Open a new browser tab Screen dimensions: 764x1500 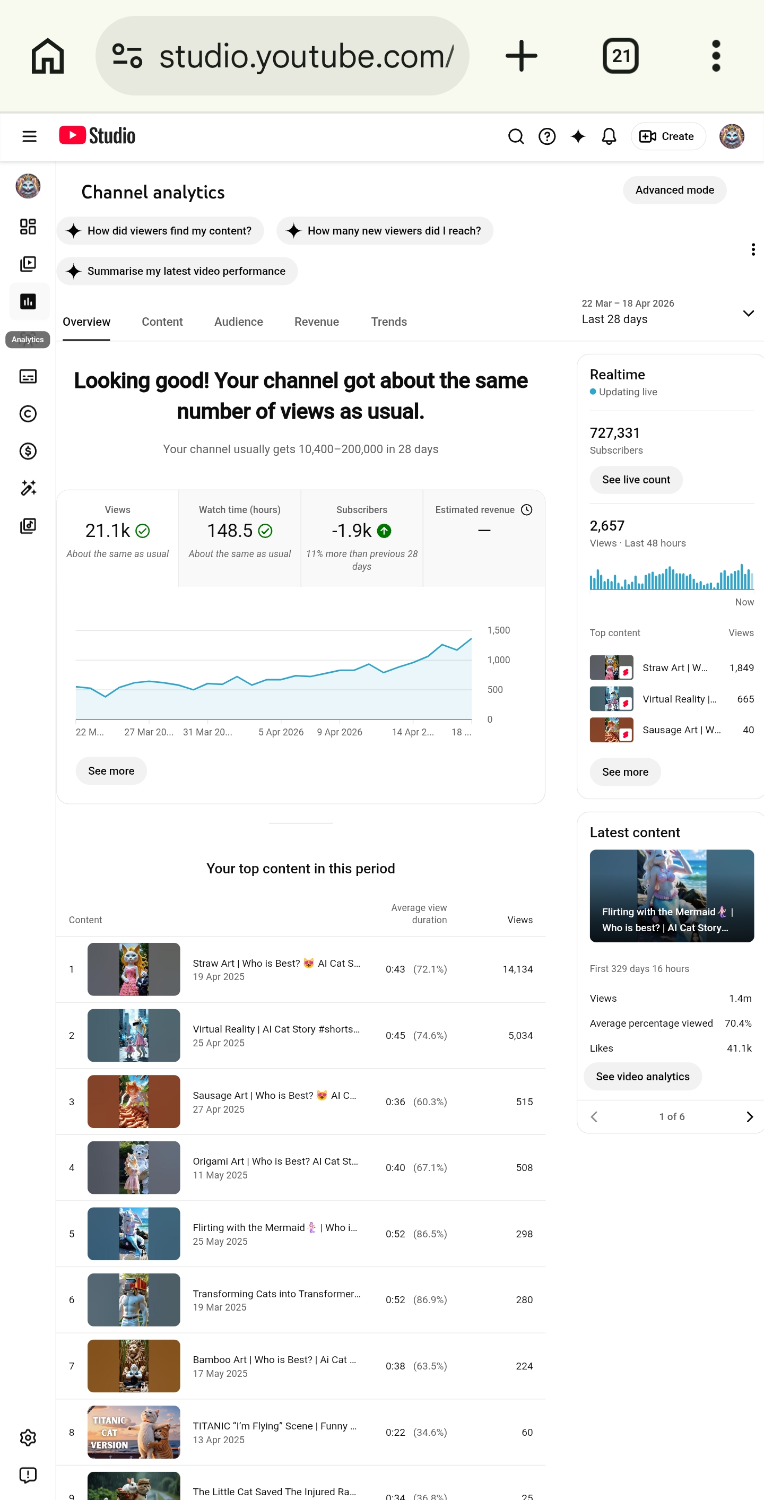pyautogui.click(x=521, y=56)
